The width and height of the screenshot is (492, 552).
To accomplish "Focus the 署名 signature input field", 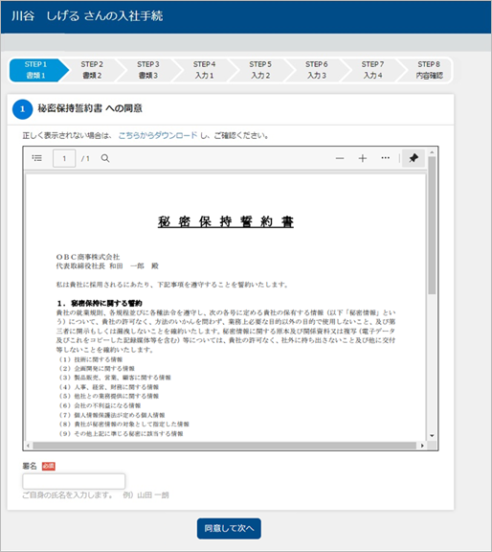I will click(x=74, y=481).
